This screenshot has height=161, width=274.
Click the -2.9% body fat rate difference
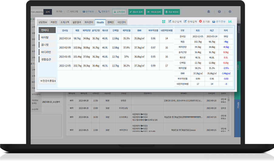coord(226,68)
